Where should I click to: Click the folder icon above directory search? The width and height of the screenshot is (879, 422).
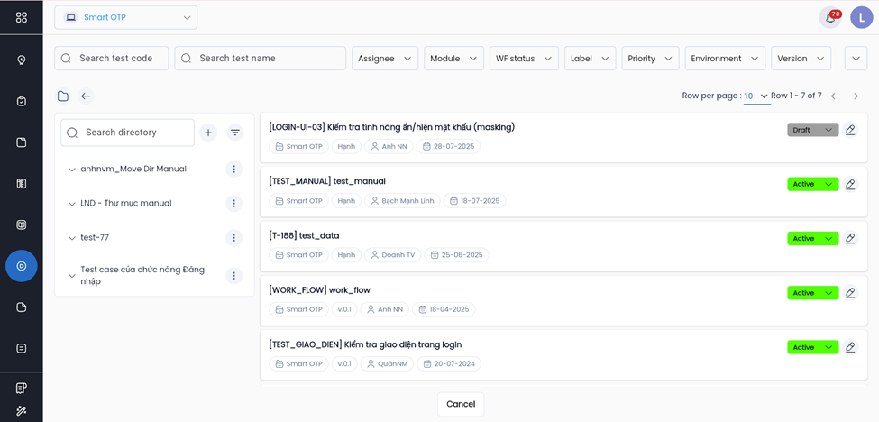(x=63, y=96)
